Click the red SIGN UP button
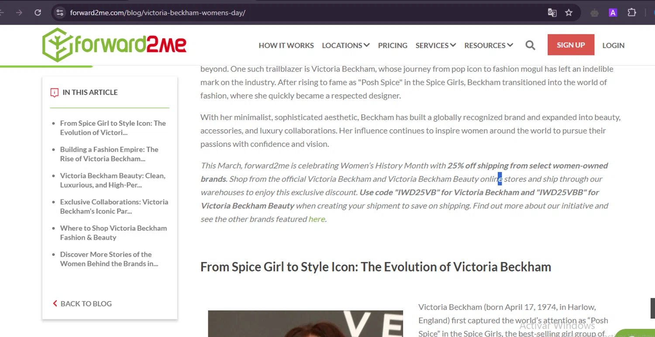 pos(571,45)
